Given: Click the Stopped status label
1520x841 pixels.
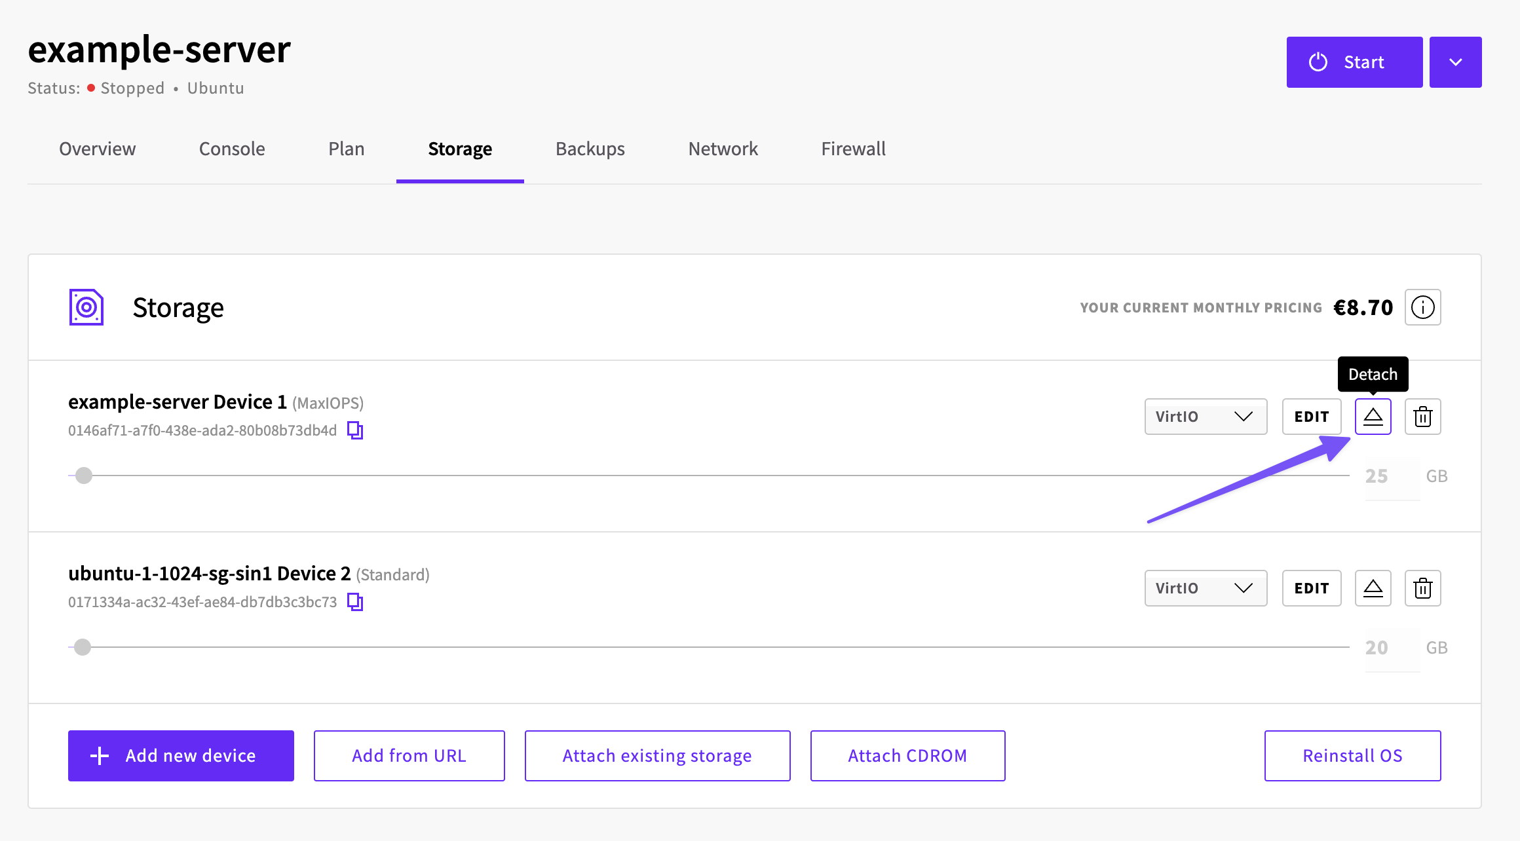Looking at the screenshot, I should (132, 88).
